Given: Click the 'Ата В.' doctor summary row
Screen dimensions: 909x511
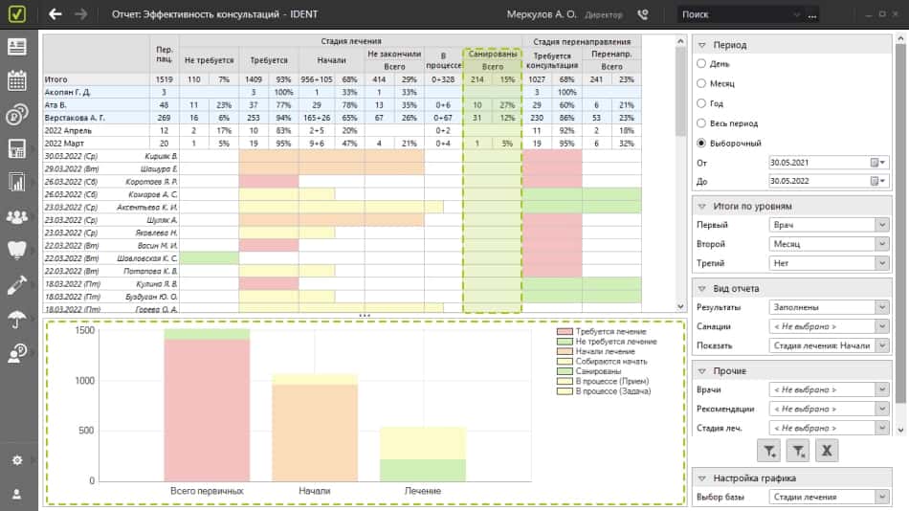Looking at the screenshot, I should [x=96, y=104].
